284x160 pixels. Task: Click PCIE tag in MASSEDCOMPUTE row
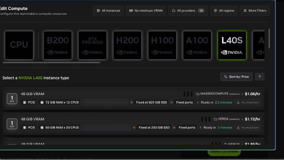[29, 102]
